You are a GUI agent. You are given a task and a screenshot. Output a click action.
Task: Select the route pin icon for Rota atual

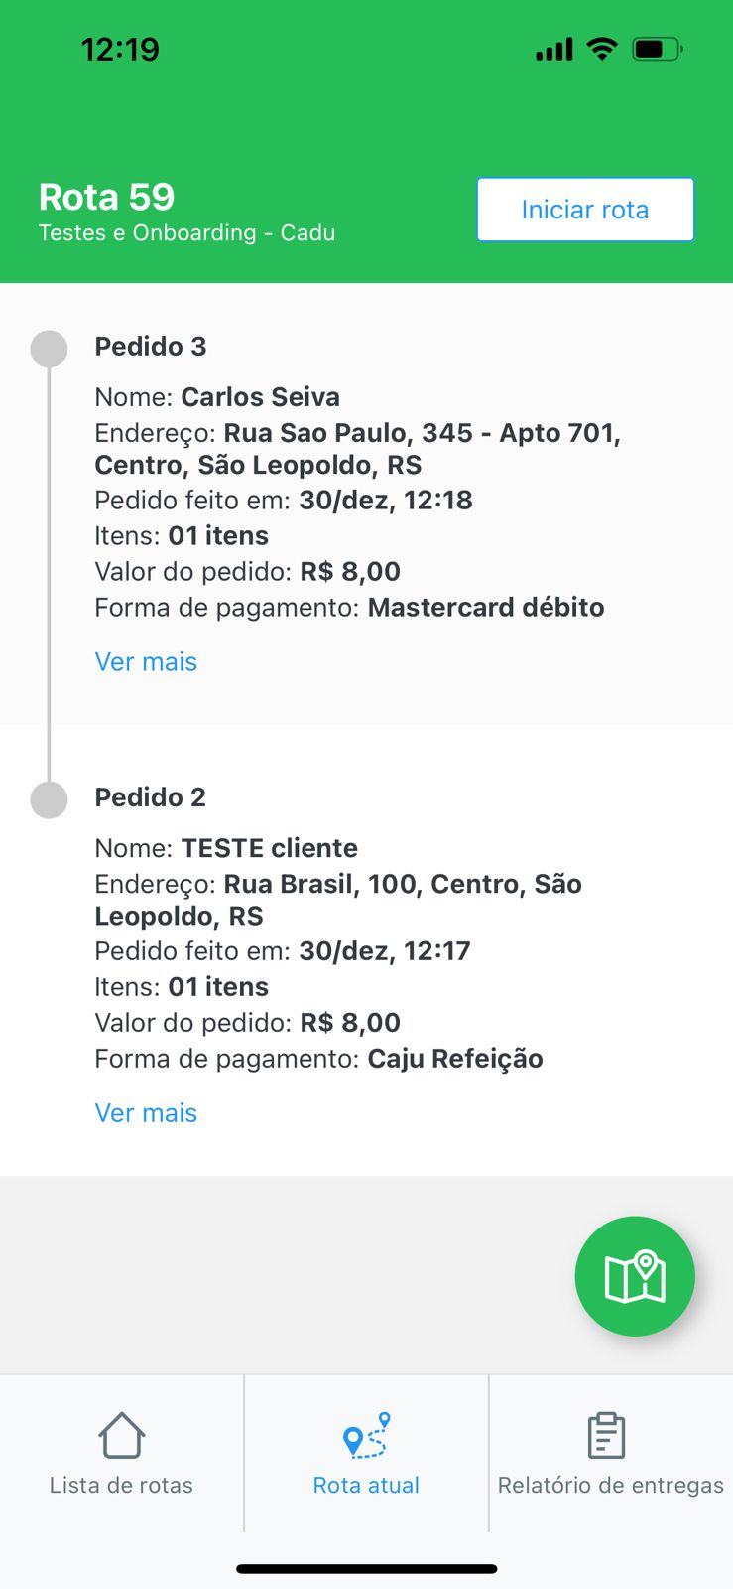(366, 1435)
